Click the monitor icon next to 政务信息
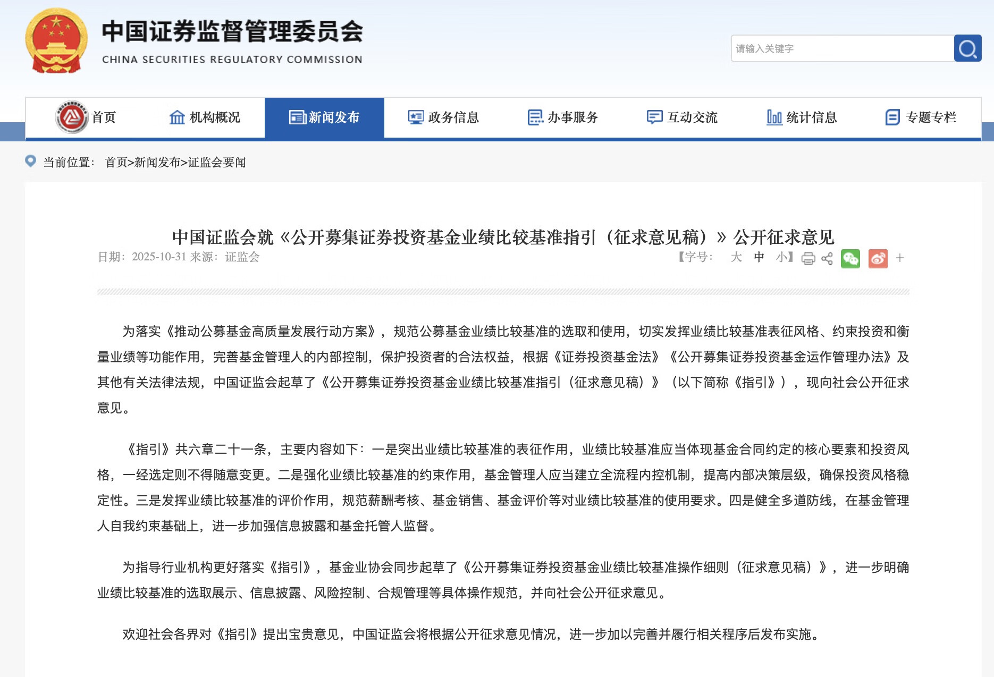This screenshot has width=994, height=677. (416, 117)
